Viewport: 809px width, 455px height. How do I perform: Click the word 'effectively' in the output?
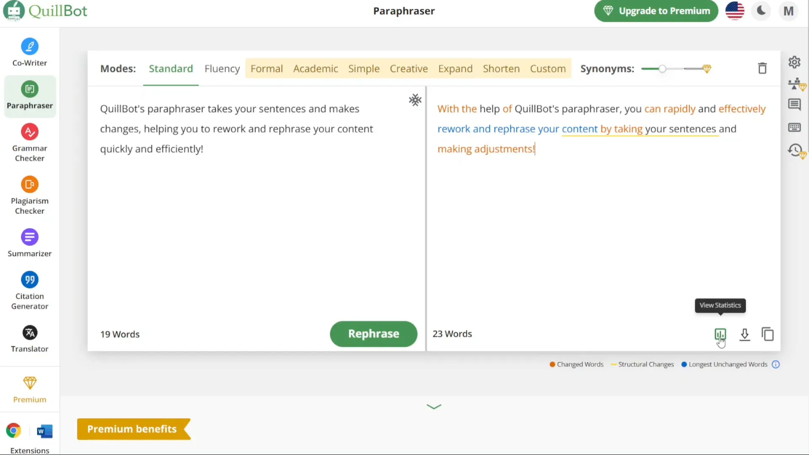coord(742,109)
